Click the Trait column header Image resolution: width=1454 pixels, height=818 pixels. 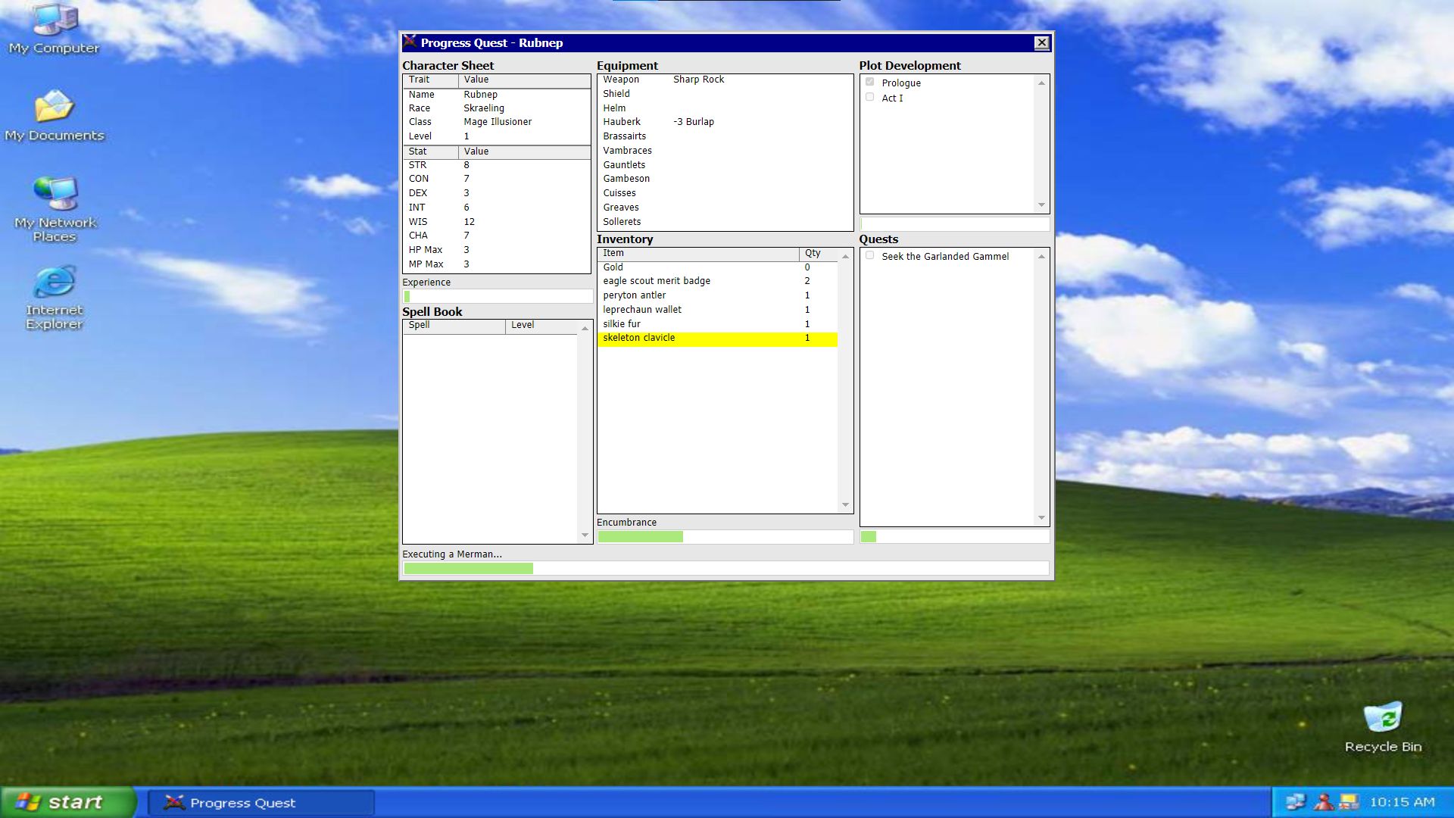(430, 80)
